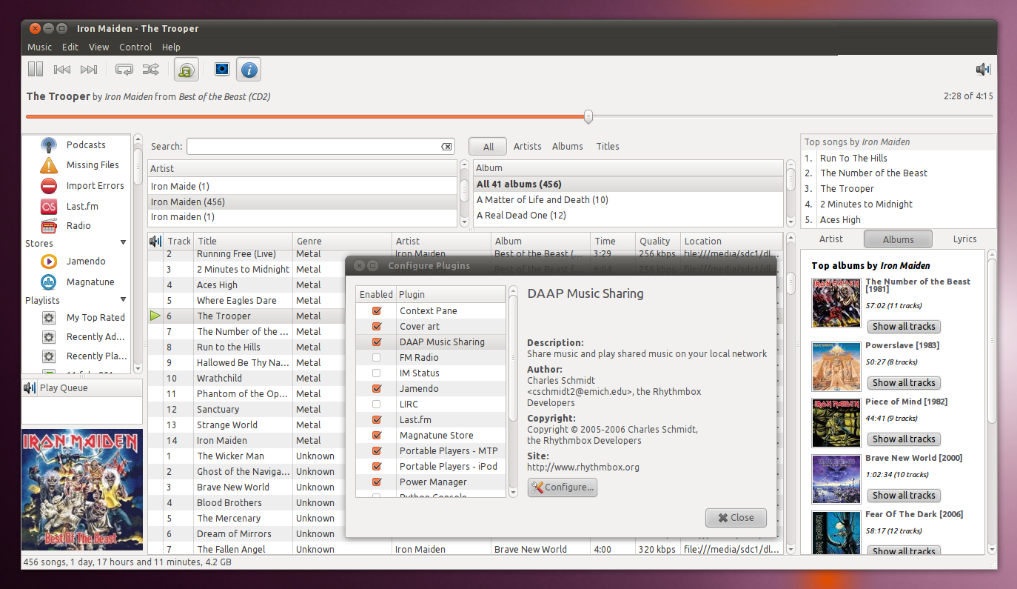Image resolution: width=1017 pixels, height=589 pixels.
Task: Close the Configure Plugins dialog
Action: click(x=736, y=518)
